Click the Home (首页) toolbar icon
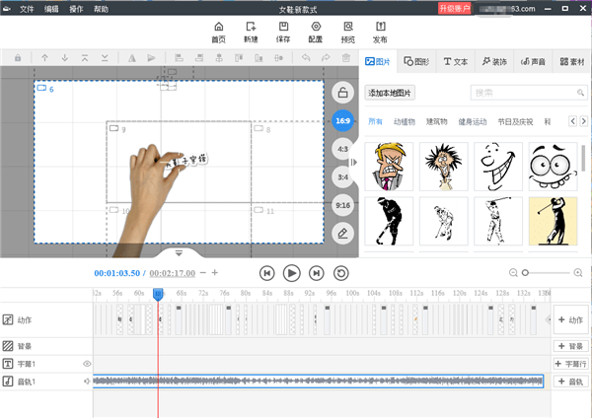The width and height of the screenshot is (592, 418). tap(218, 32)
